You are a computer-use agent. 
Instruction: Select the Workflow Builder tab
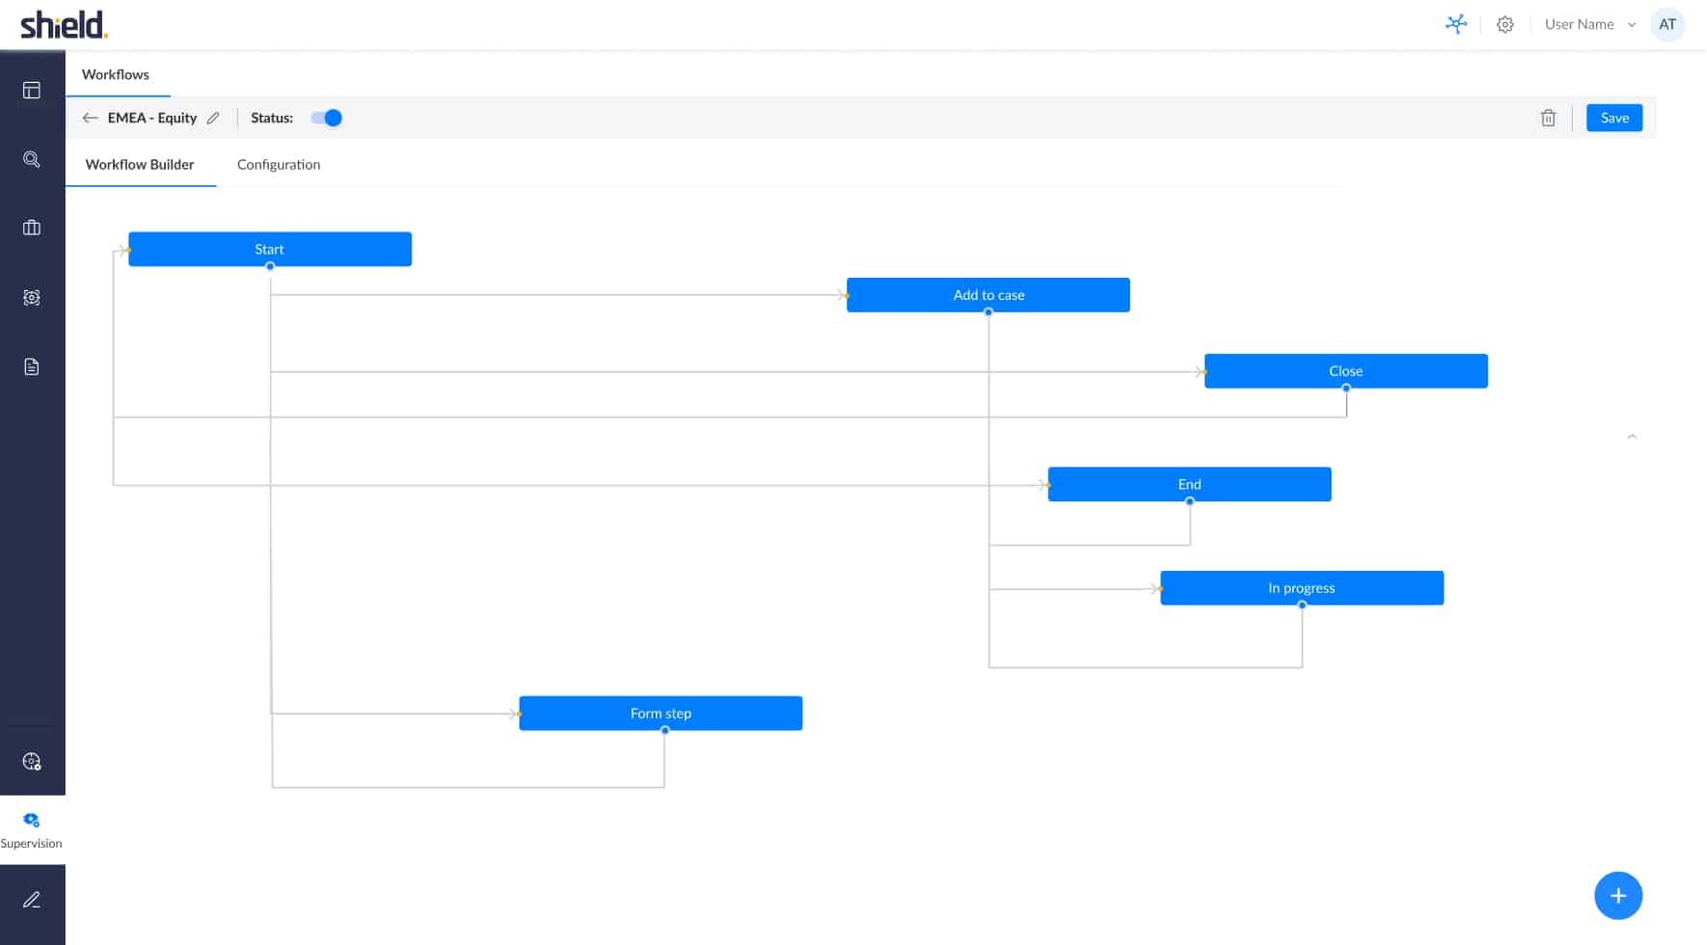(140, 165)
